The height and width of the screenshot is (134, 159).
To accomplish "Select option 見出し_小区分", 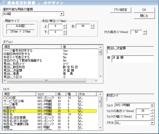I will click(51, 77).
